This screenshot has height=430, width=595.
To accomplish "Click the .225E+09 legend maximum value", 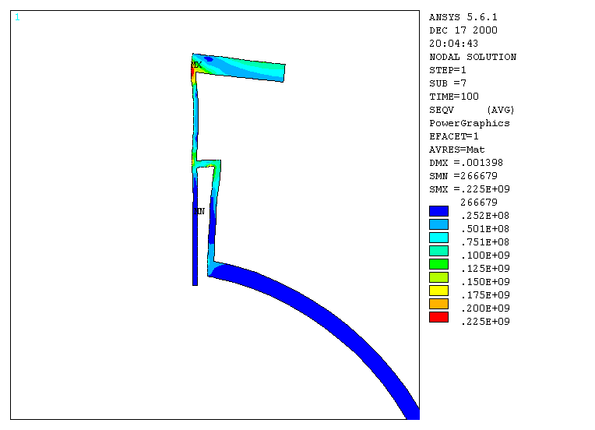I will click(x=485, y=322).
